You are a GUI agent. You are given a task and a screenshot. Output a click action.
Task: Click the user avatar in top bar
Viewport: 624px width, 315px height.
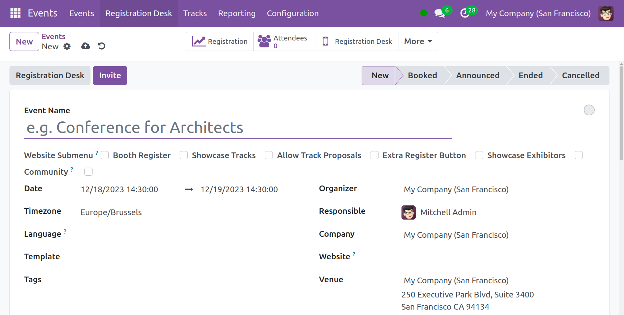point(606,13)
